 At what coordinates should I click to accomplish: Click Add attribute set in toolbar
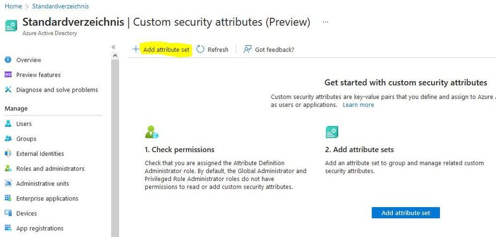[161, 50]
